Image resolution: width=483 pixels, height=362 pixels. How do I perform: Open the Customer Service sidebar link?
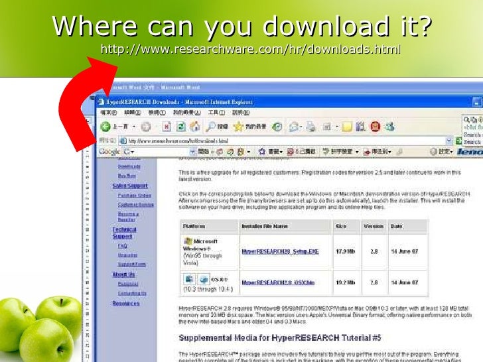click(x=135, y=205)
